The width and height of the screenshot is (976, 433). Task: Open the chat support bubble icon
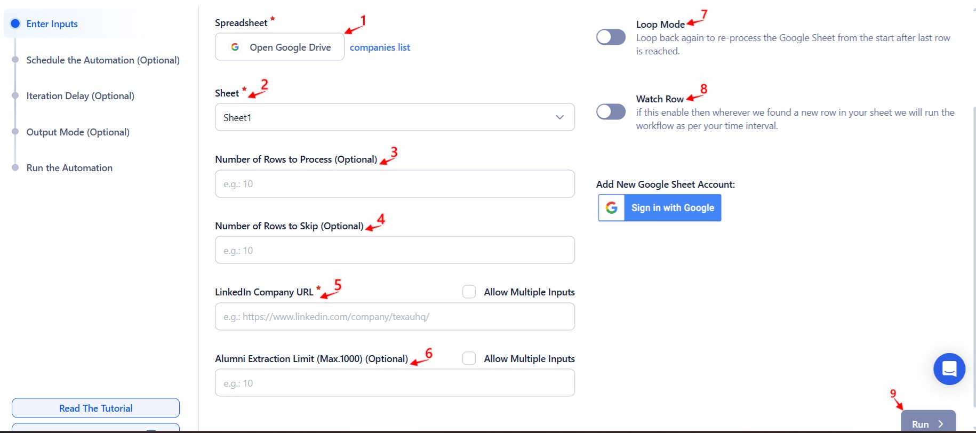[949, 369]
